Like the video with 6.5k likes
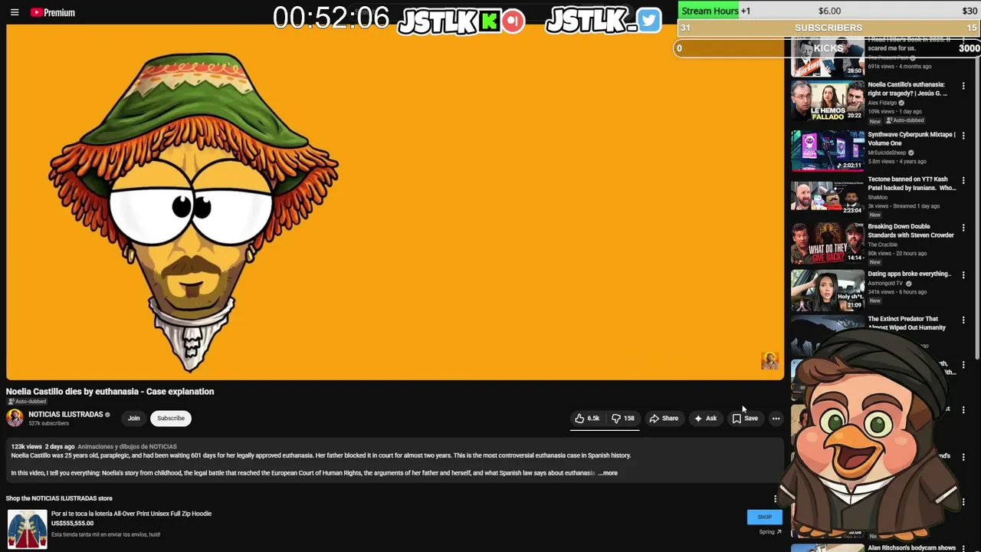This screenshot has width=981, height=552. coord(587,419)
